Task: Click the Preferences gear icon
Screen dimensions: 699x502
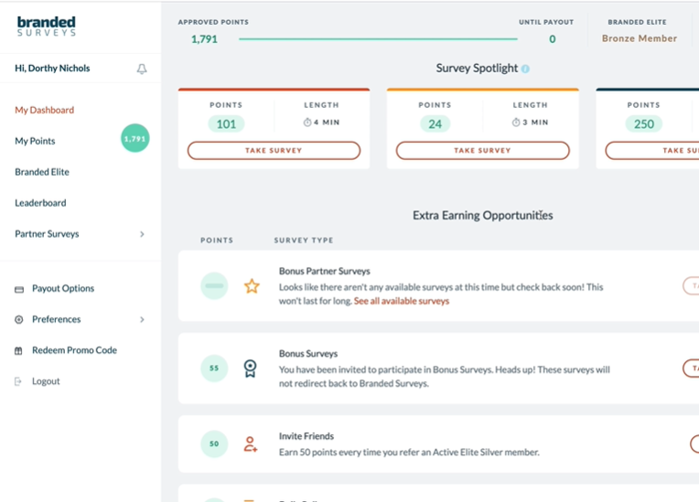Action: [x=18, y=319]
